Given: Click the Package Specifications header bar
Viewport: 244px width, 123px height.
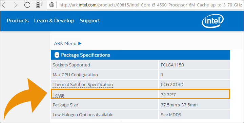Looking at the screenshot, I should click(x=140, y=55).
